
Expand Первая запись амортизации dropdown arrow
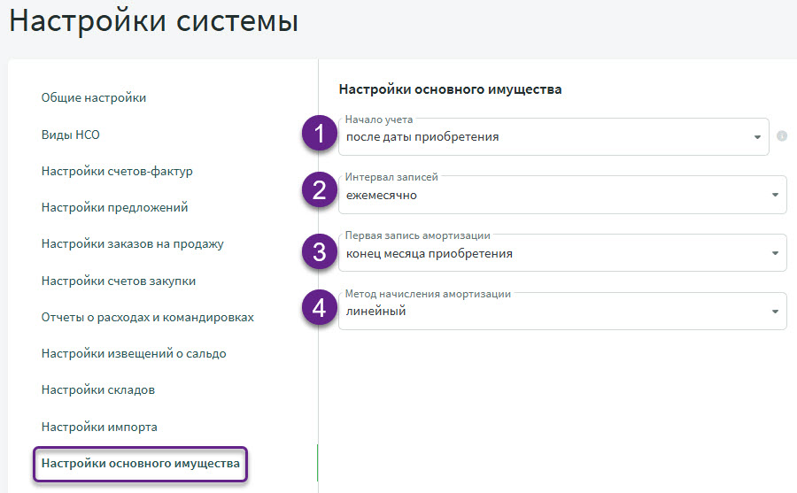coord(775,254)
